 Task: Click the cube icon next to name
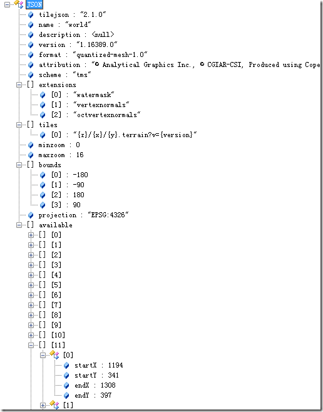point(31,24)
